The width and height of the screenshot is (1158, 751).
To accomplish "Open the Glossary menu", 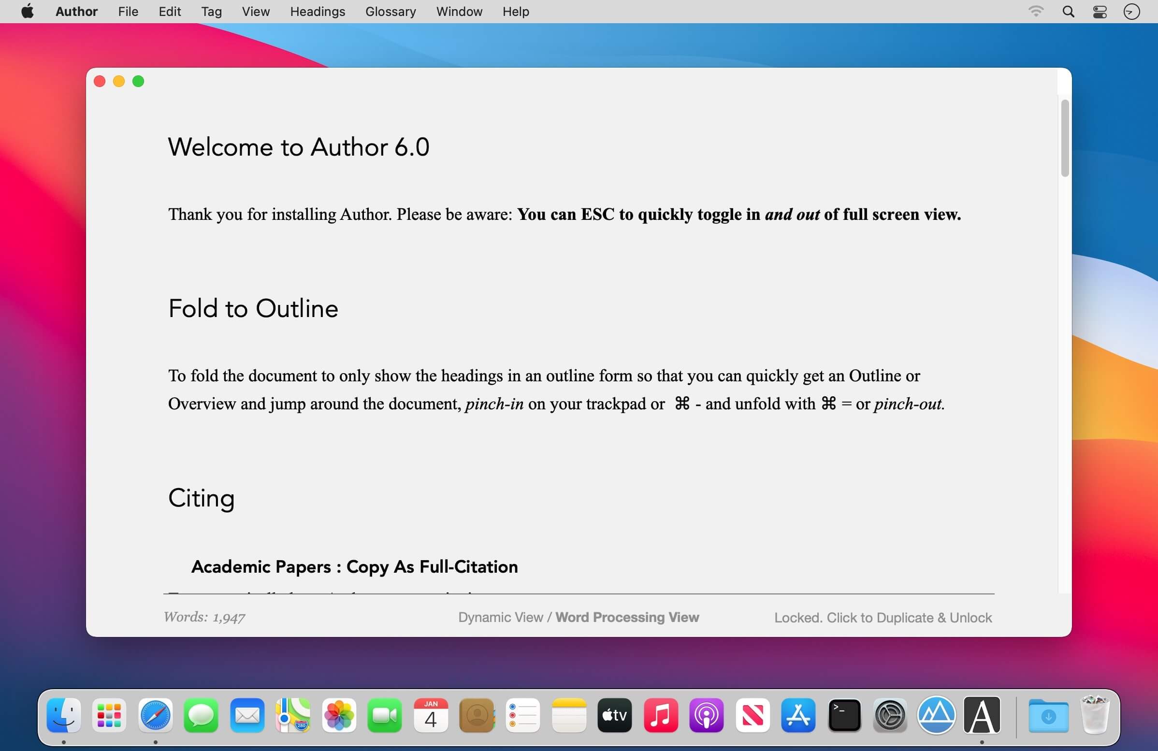I will 390,12.
